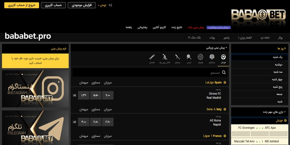This screenshot has height=145, width=290.
Task: Click the ball icon beside Serie A Italy
Action: click(225, 109)
